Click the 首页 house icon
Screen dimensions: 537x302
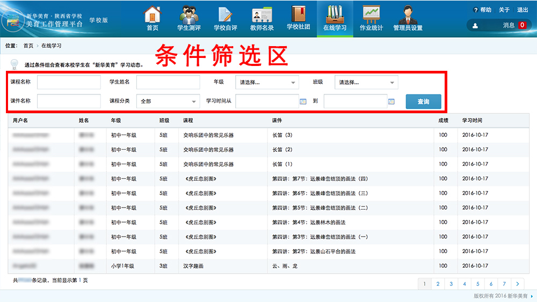[153, 14]
